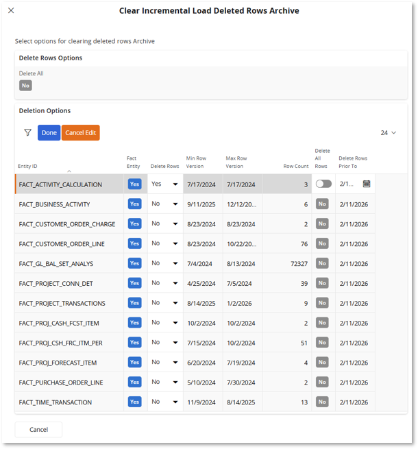Click Max Row Version 1/2/2026 cell
Screen dimensions: 418x449
(243, 303)
